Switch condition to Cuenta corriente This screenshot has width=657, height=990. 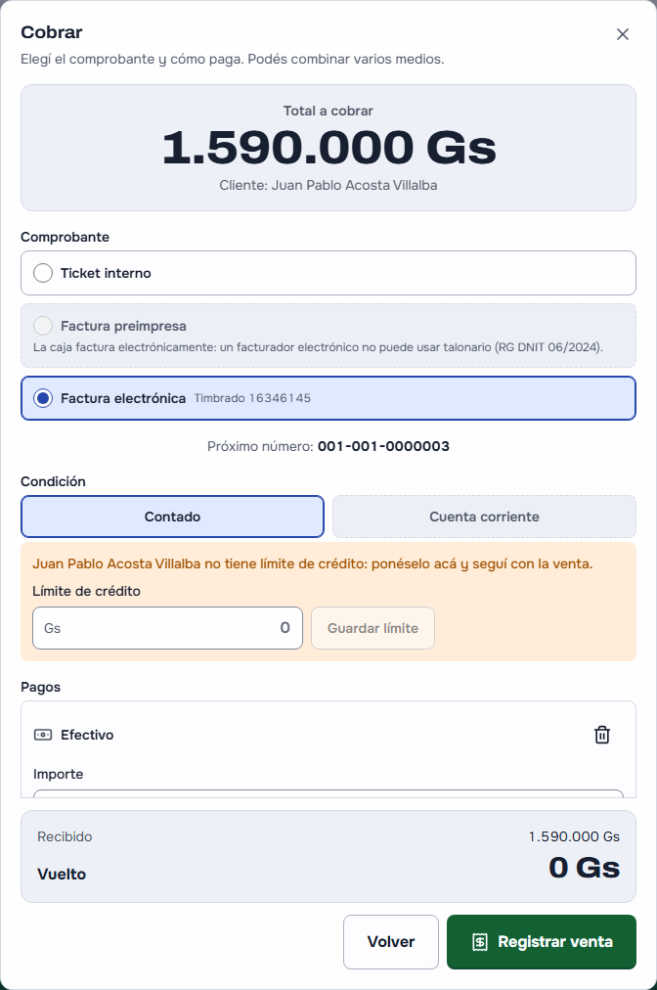tap(484, 517)
